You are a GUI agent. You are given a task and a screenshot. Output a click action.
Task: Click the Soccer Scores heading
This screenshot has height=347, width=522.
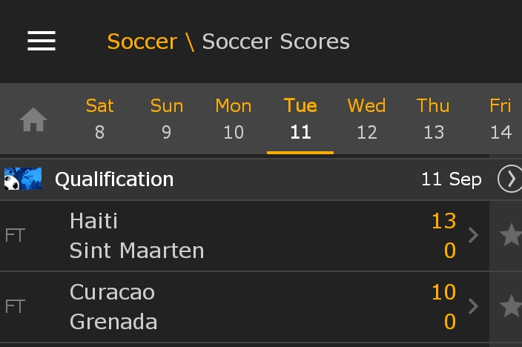(276, 42)
